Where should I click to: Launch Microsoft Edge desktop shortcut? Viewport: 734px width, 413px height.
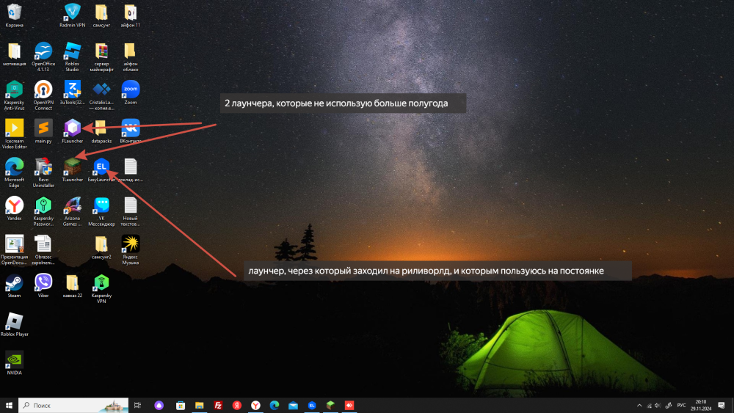pos(15,172)
